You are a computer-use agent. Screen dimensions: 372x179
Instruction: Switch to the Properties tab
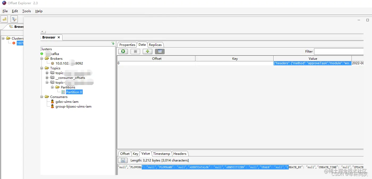pyautogui.click(x=127, y=45)
